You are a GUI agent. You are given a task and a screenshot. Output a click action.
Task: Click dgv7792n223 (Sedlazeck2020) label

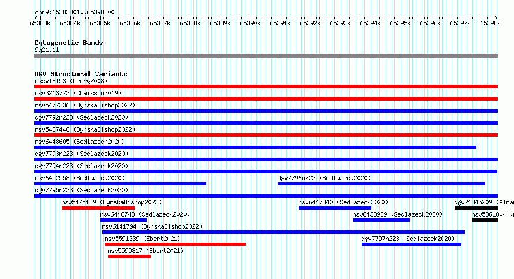pyautogui.click(x=81, y=117)
